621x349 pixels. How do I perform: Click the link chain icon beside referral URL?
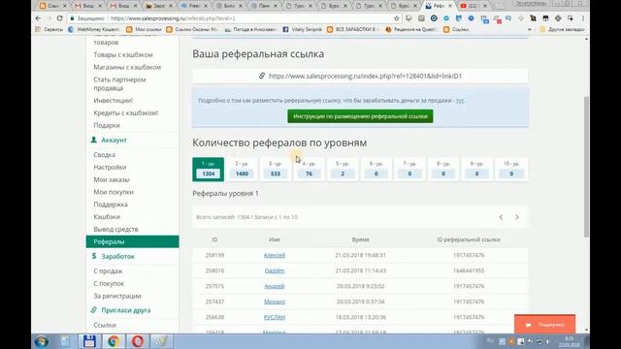click(262, 76)
